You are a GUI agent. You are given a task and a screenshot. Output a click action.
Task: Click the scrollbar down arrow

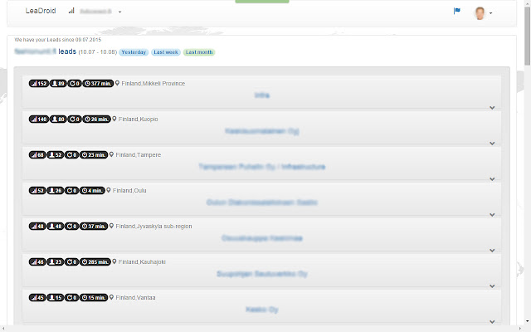[x=528, y=321]
